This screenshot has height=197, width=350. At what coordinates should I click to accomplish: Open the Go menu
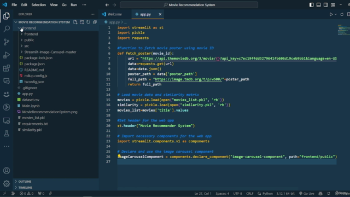[x=64, y=5]
